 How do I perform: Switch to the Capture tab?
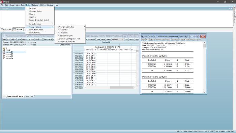tap(18, 29)
